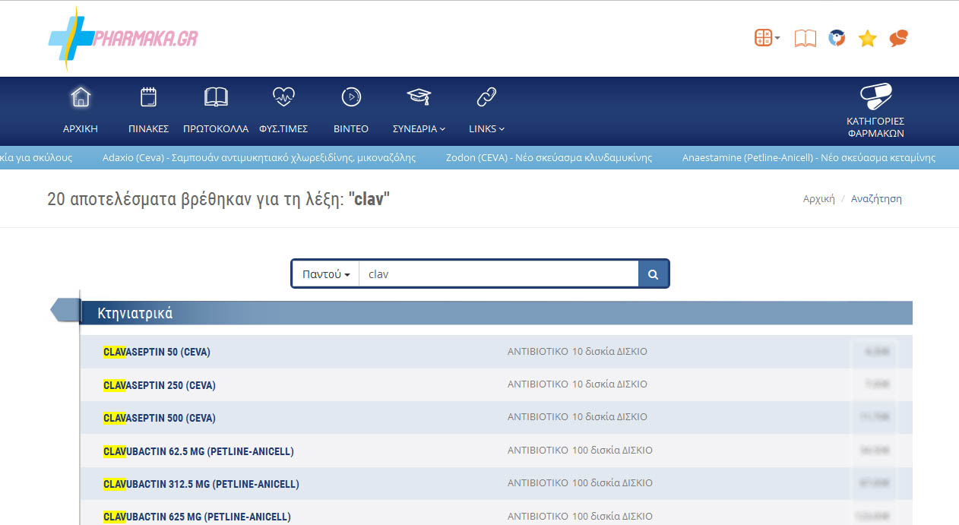The width and height of the screenshot is (959, 525).
Task: Click the orange open book icon in header
Action: 805,38
